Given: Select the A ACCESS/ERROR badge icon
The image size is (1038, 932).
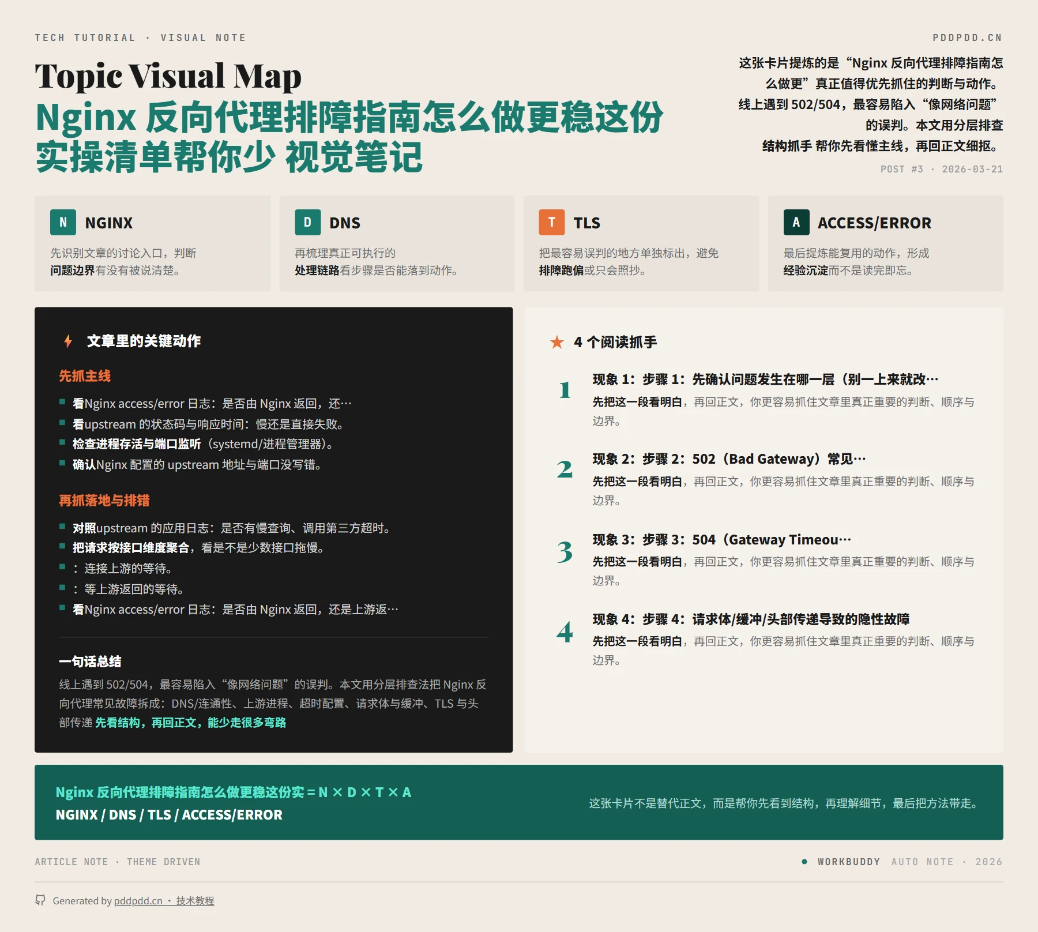Looking at the screenshot, I should [x=797, y=223].
